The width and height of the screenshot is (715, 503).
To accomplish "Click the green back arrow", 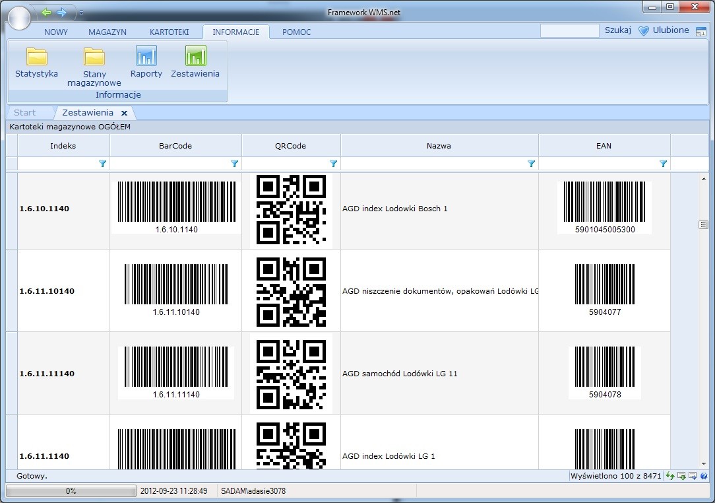I will click(x=46, y=13).
